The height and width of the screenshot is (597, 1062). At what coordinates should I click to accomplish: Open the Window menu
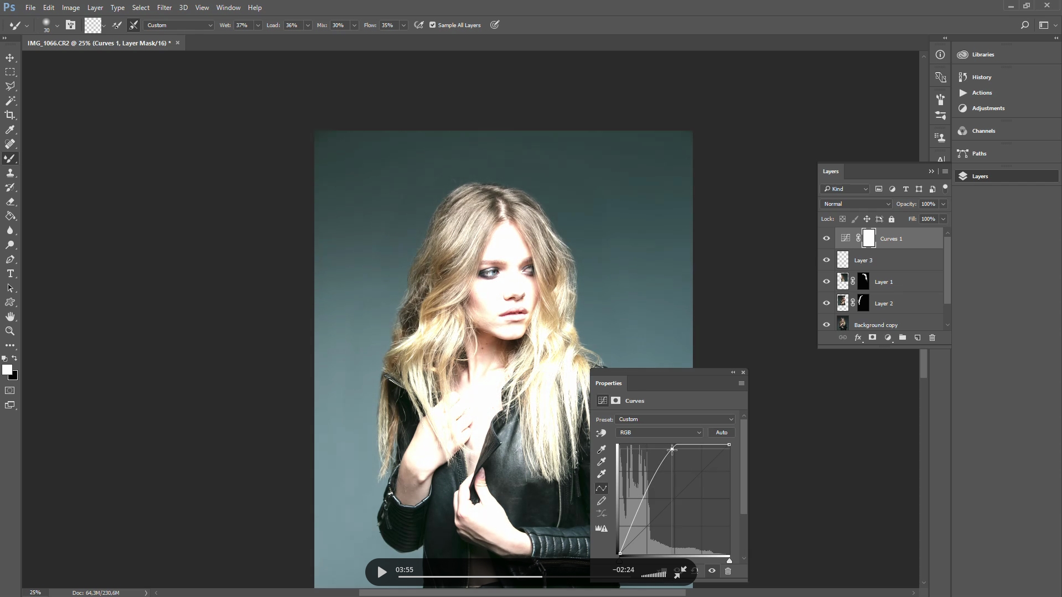pyautogui.click(x=228, y=8)
